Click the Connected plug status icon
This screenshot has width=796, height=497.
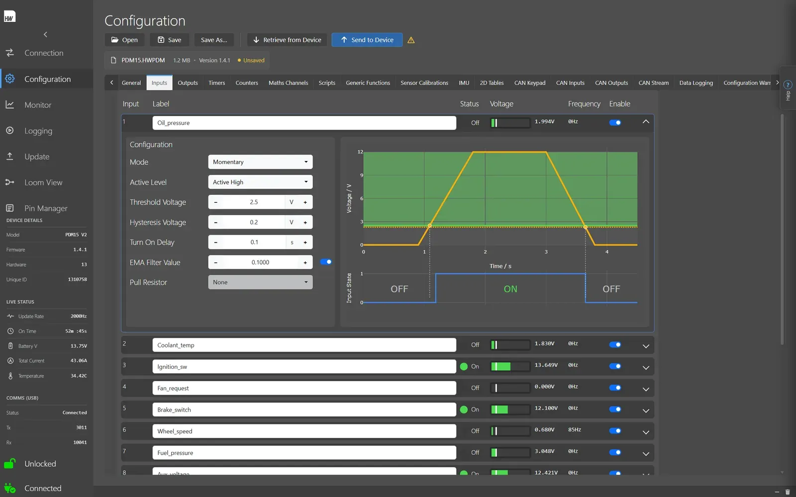click(9, 488)
